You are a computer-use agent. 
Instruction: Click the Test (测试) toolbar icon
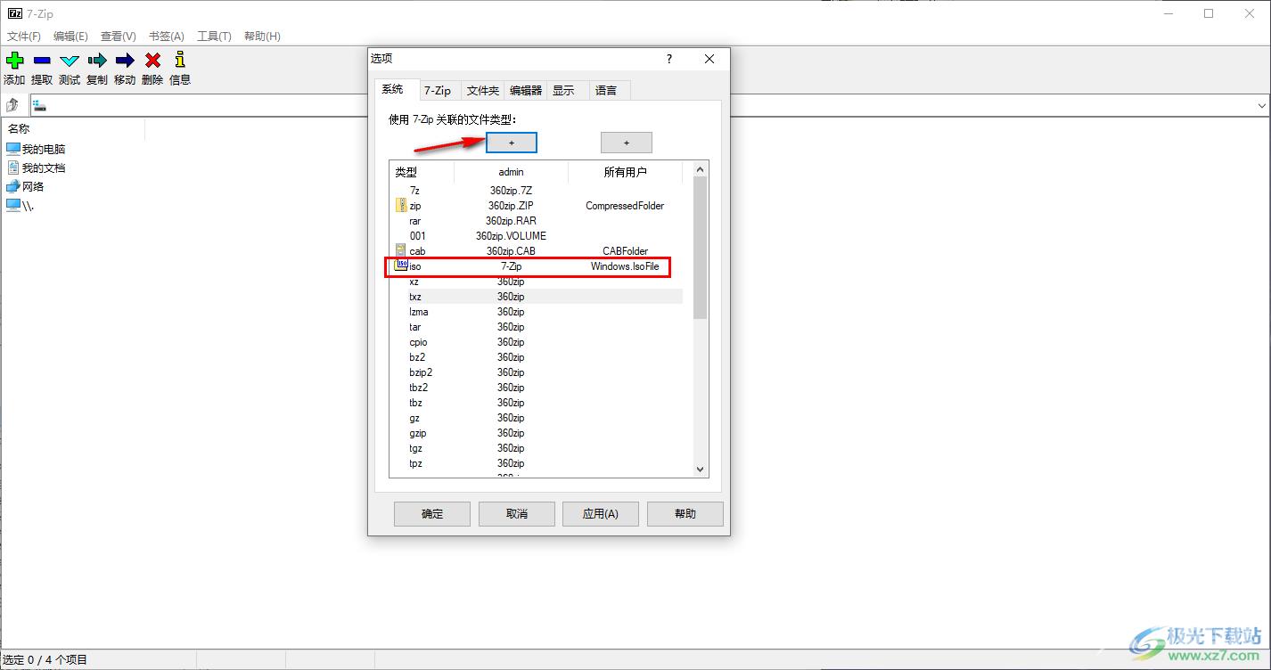tap(70, 60)
